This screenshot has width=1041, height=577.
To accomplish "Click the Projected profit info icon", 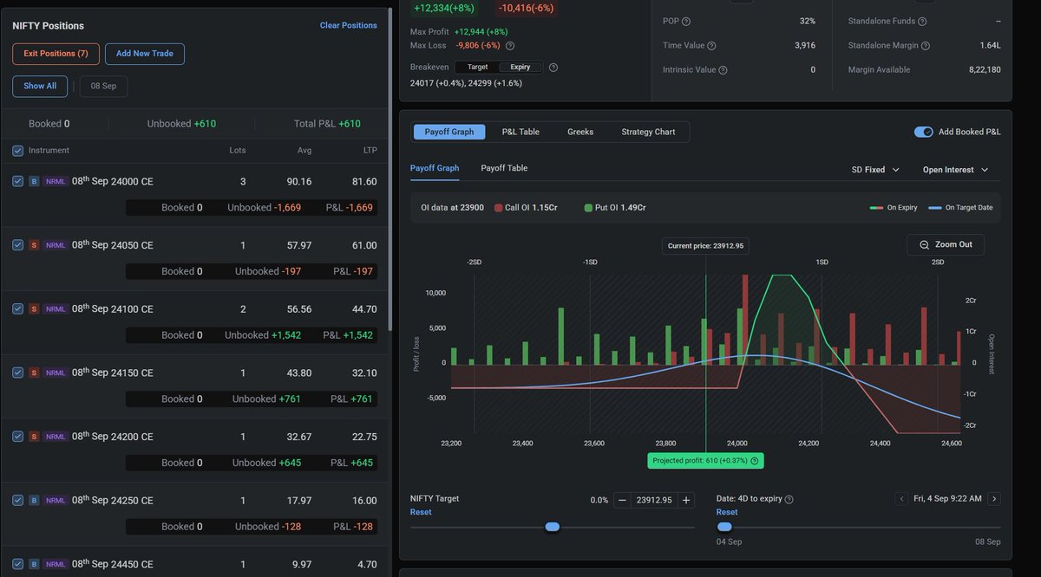I will click(x=755, y=461).
